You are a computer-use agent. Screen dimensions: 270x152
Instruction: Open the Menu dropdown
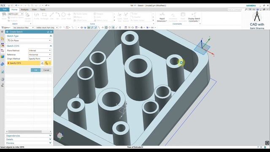[x=6, y=27]
